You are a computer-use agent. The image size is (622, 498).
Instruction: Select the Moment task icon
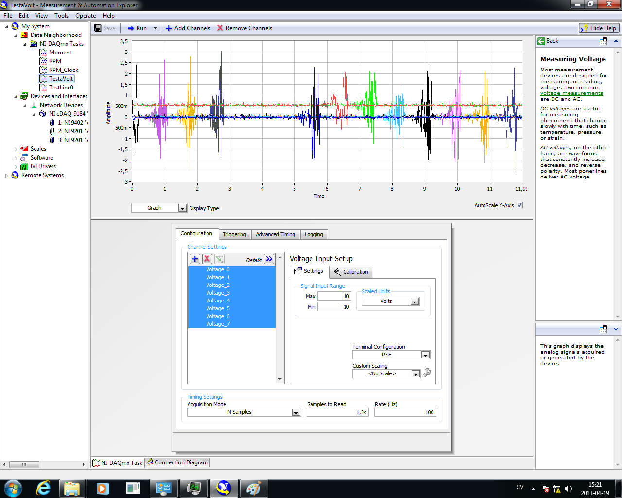(43, 53)
